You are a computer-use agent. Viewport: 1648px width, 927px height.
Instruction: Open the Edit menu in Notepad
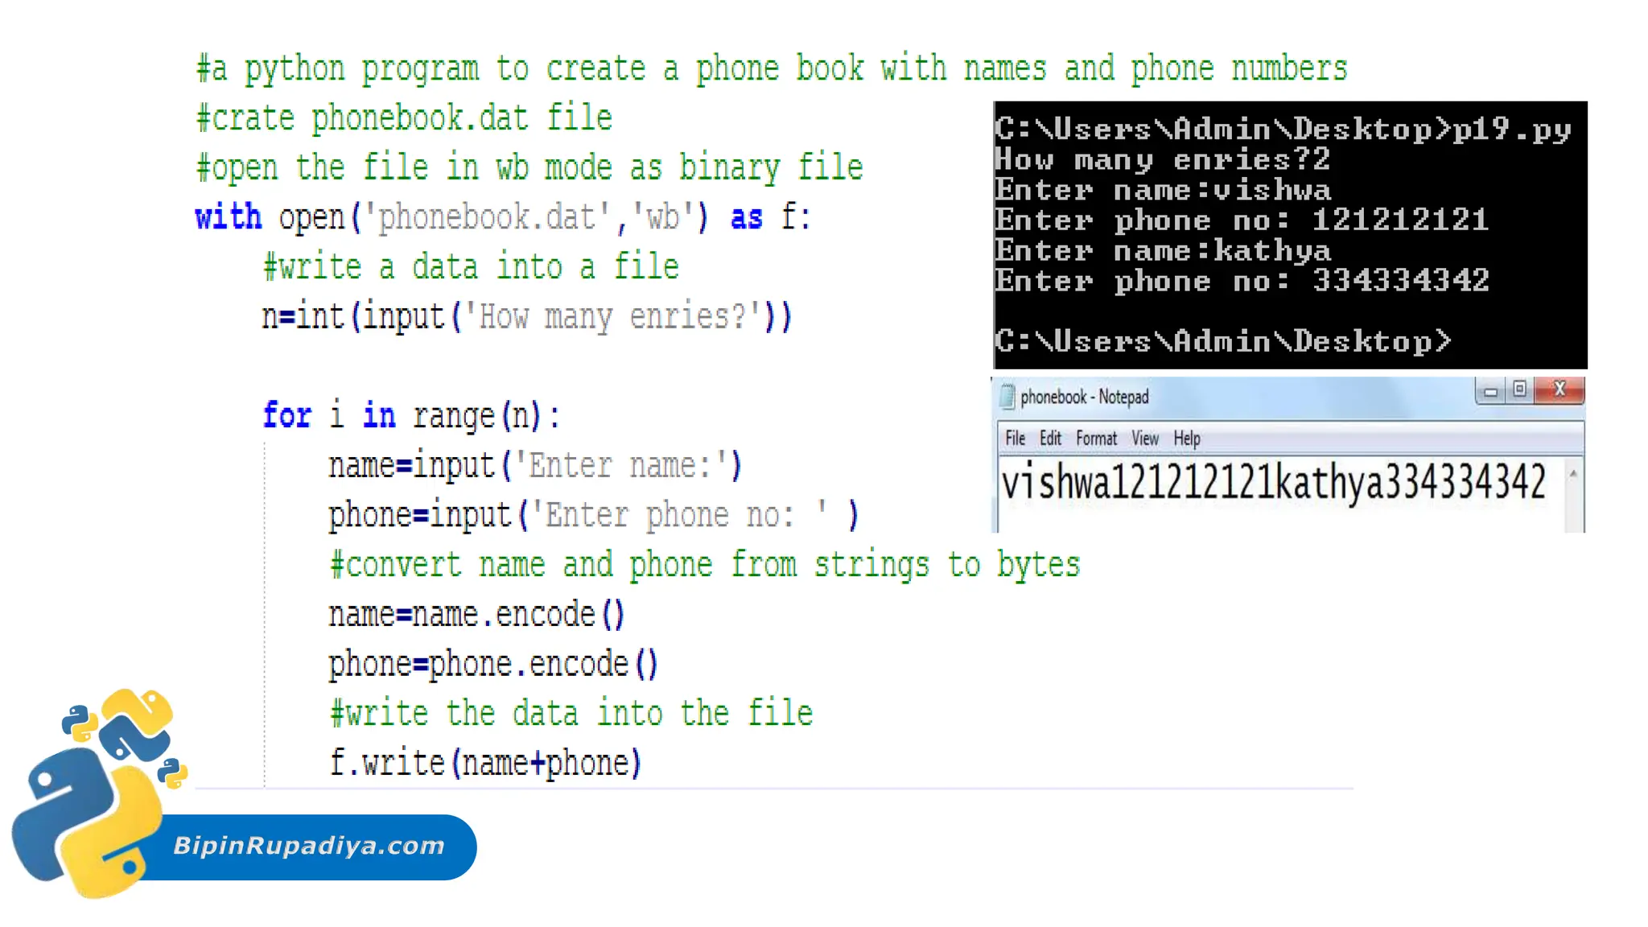pyautogui.click(x=1050, y=439)
